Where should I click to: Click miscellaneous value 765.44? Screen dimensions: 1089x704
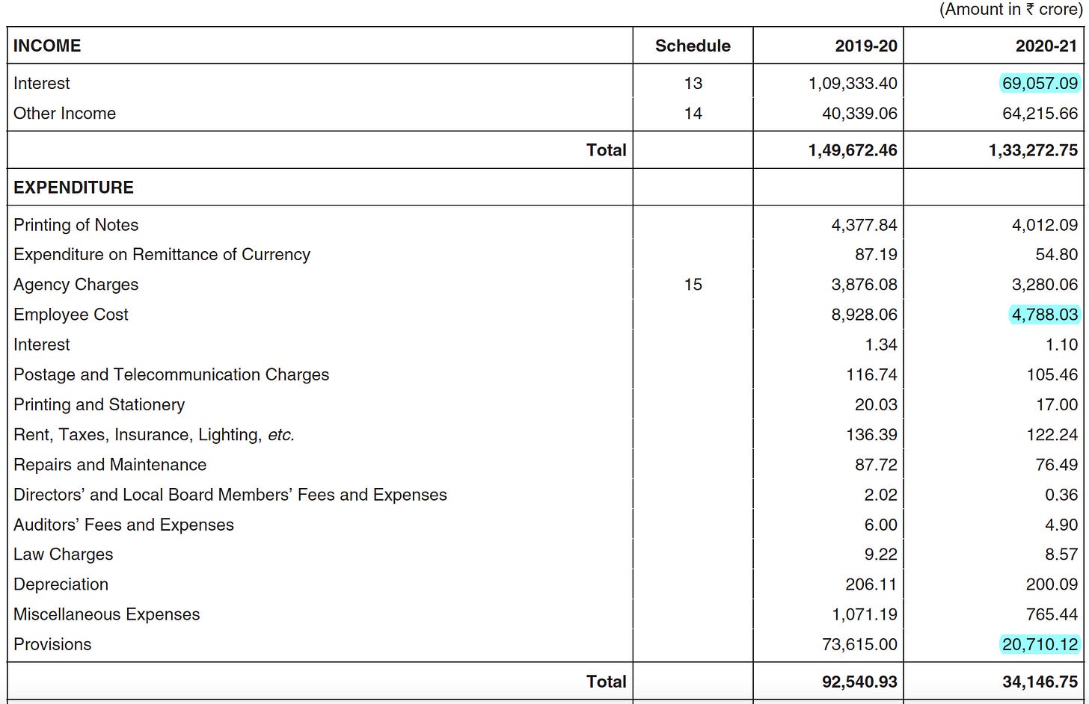tap(1052, 614)
